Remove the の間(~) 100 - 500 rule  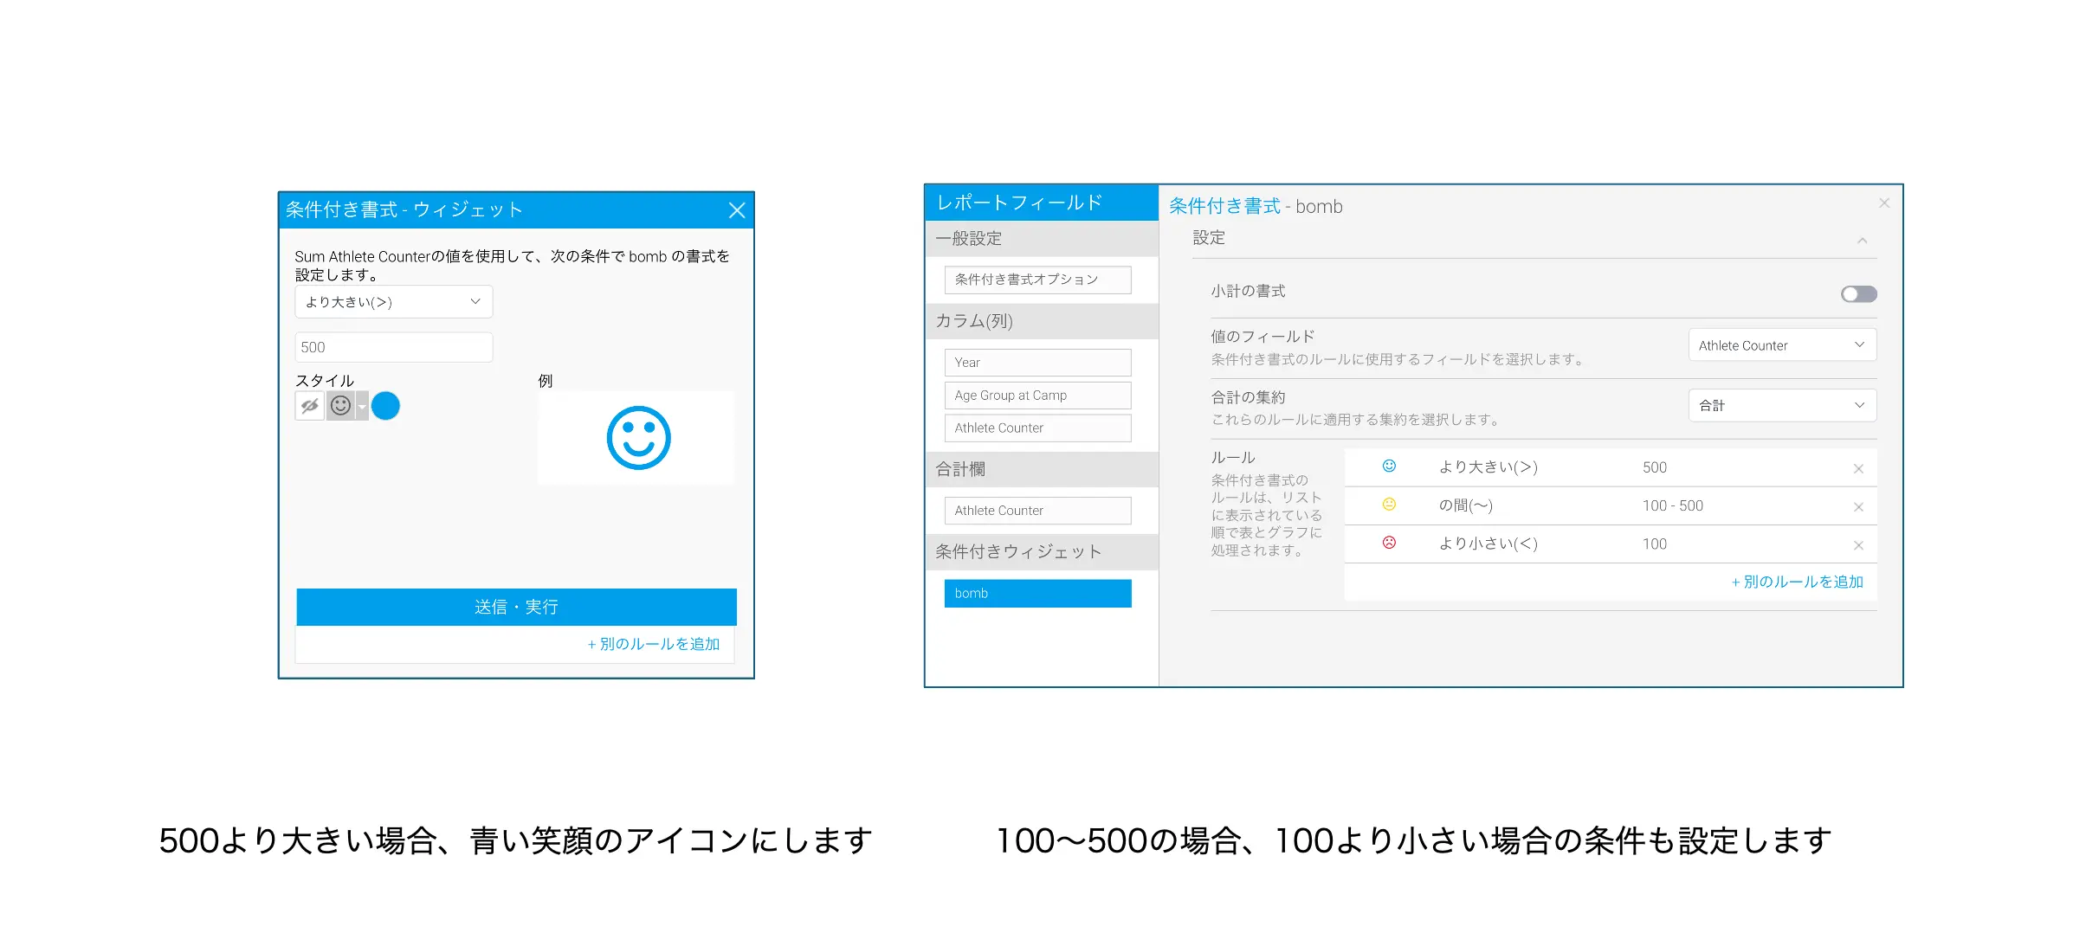pyautogui.click(x=1857, y=506)
